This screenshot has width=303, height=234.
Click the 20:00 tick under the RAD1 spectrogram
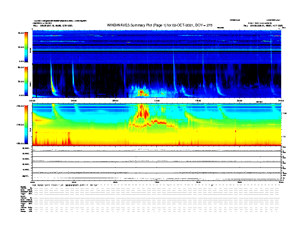click(239, 101)
